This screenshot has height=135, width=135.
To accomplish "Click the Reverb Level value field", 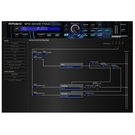I will pos(88,95).
